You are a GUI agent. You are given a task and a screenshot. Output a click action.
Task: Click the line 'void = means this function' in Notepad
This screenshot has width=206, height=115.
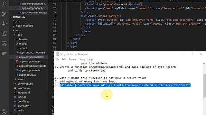(103, 78)
